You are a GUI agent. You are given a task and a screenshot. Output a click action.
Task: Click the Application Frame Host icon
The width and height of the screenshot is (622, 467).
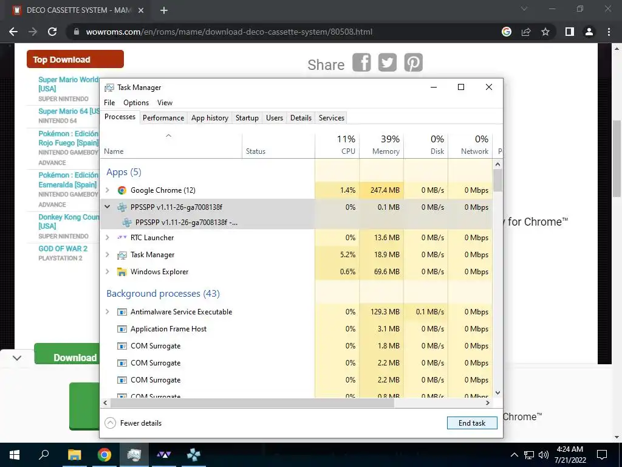[x=121, y=329]
